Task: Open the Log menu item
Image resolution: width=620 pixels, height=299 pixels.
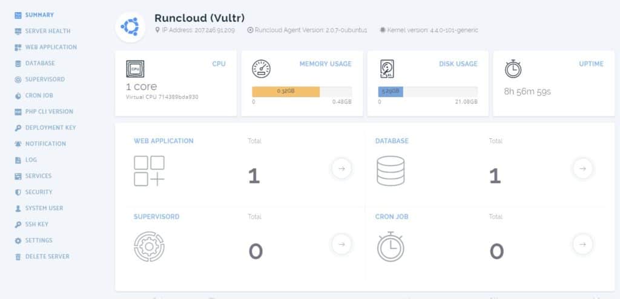Action: click(x=31, y=160)
